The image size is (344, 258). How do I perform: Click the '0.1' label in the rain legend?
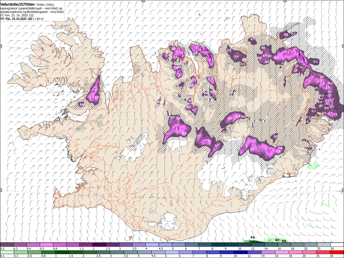(2, 256)
